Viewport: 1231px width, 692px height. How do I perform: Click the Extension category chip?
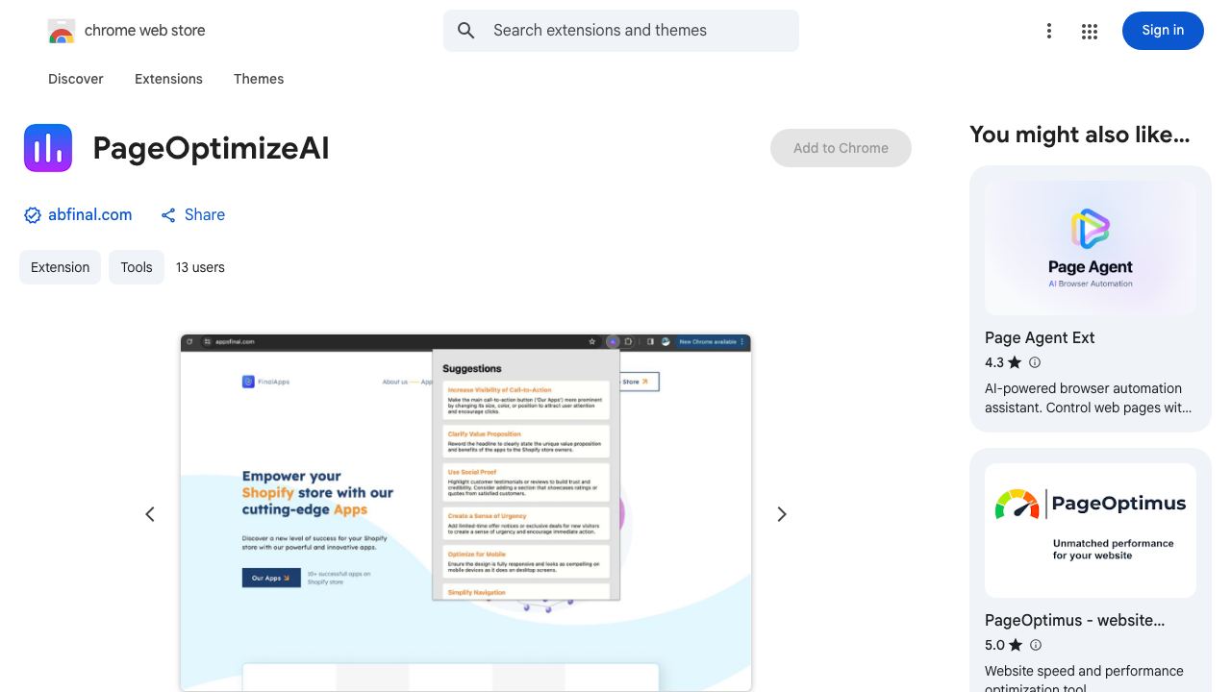pos(60,267)
